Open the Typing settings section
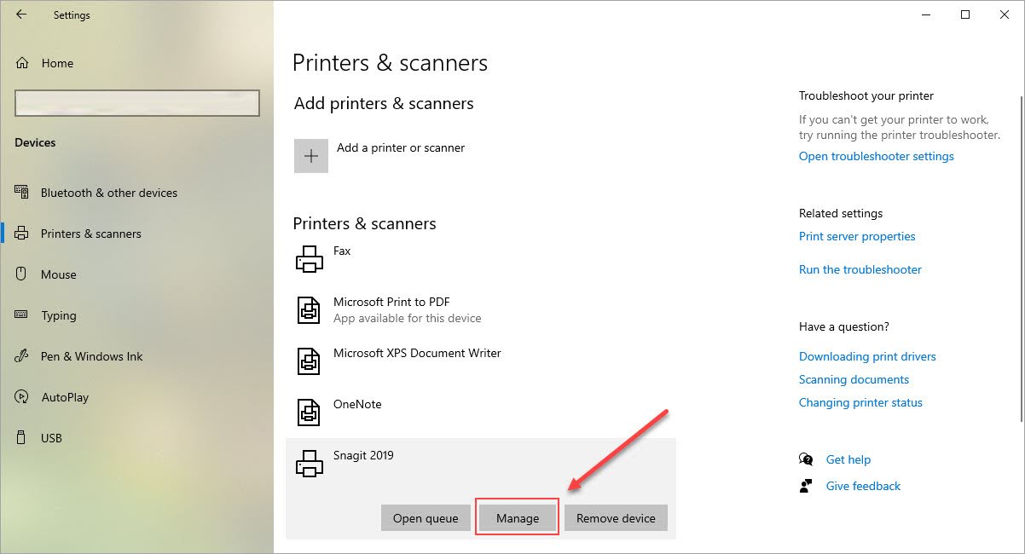This screenshot has height=554, width=1025. point(58,315)
